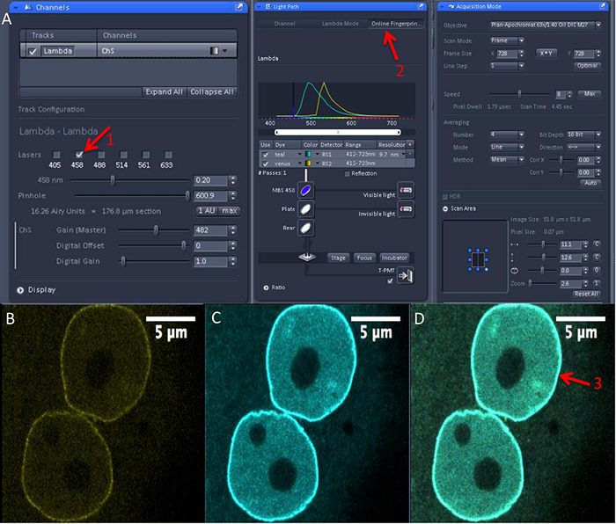Enable the 488 laser checkbox
This screenshot has height=524, width=616.
pyautogui.click(x=101, y=155)
